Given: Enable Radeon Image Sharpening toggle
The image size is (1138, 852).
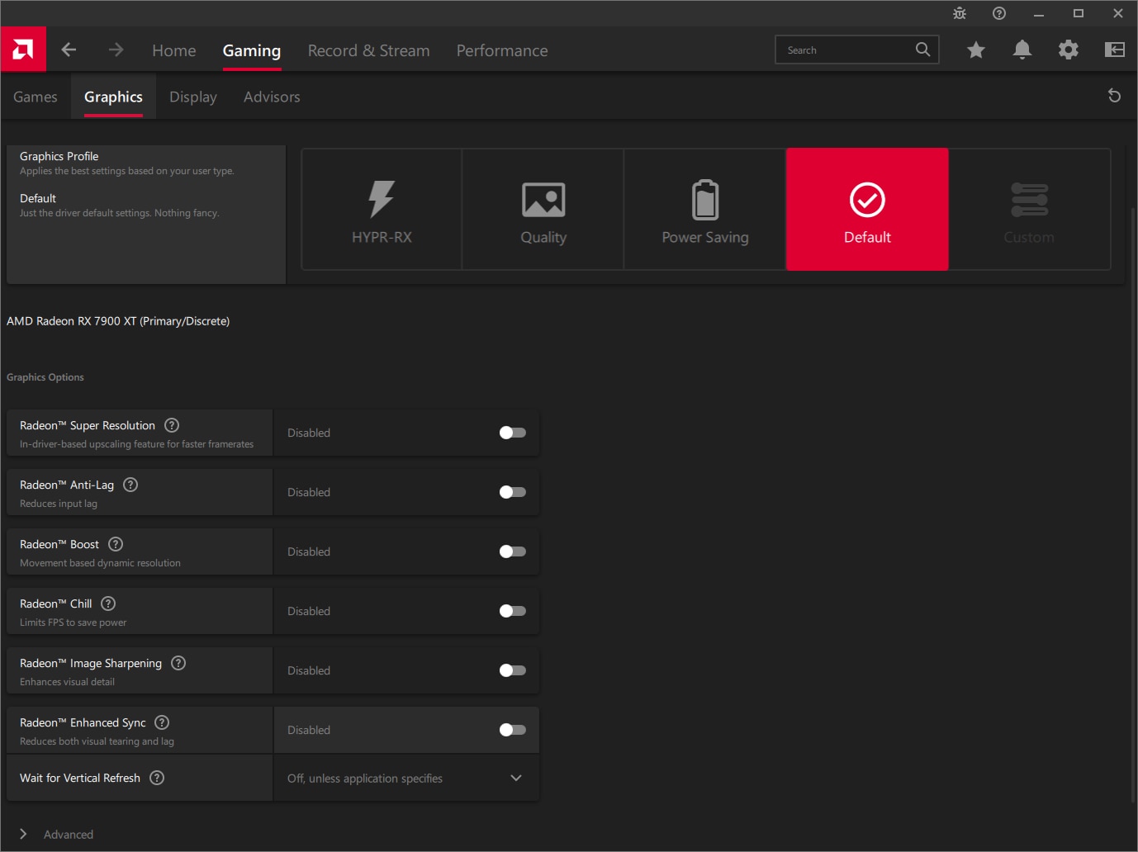Looking at the screenshot, I should [x=512, y=670].
